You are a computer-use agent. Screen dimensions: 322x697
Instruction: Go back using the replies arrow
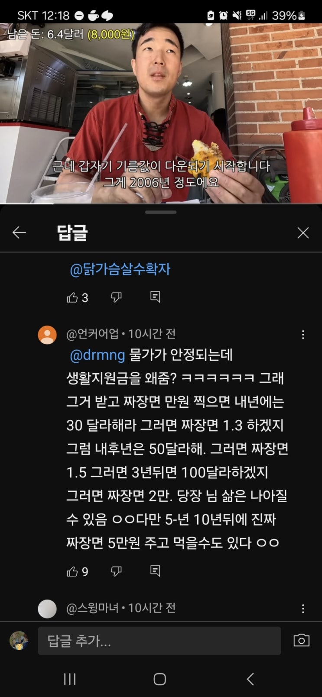20,232
